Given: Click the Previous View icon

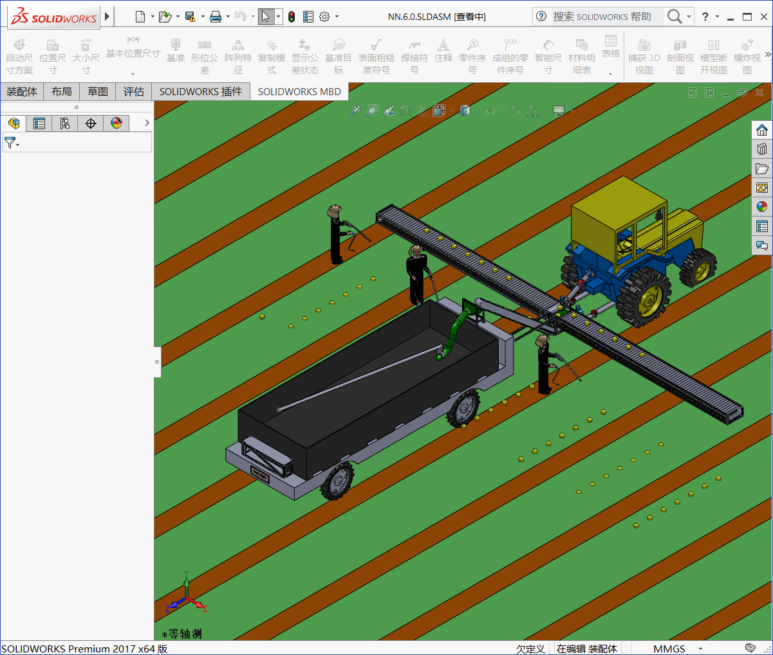Looking at the screenshot, I should click(x=389, y=111).
